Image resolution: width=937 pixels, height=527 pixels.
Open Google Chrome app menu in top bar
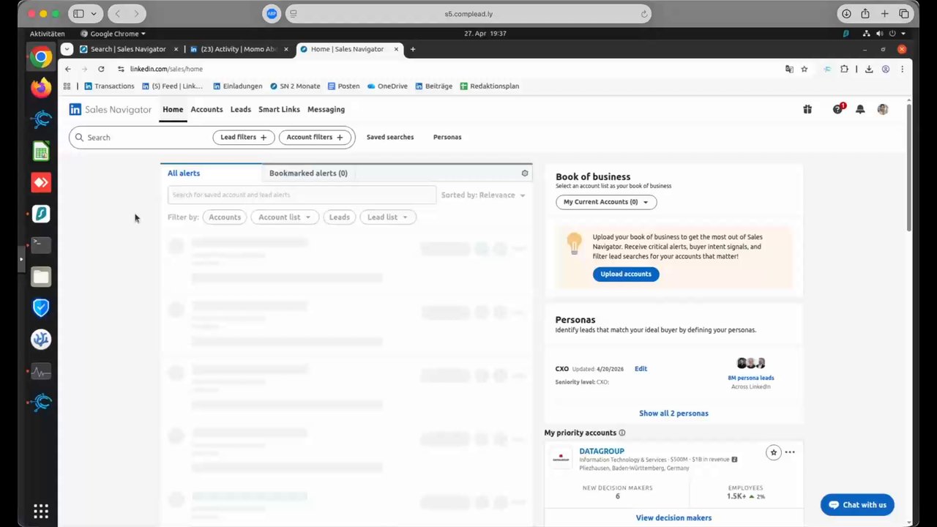113,34
